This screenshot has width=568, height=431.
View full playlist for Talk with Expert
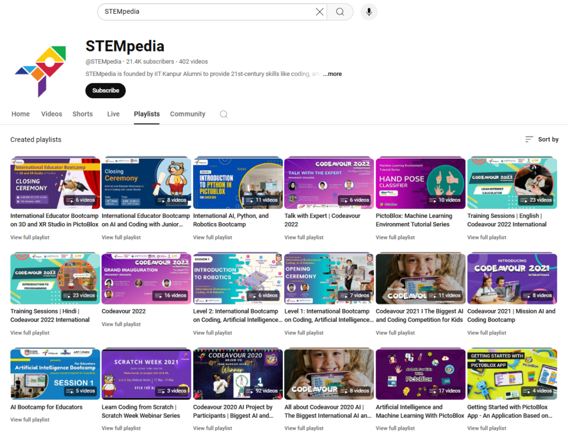[303, 237]
